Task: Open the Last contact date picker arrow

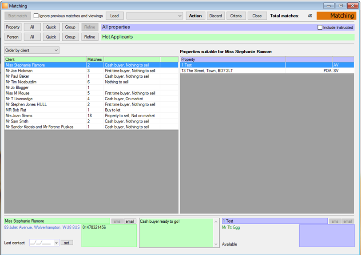Action: click(x=56, y=243)
